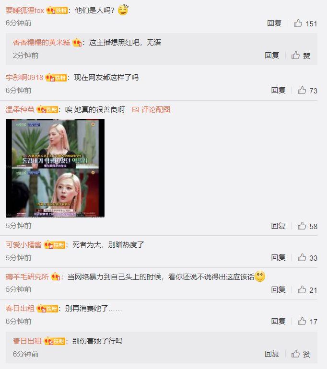Click thumbs-up on comment with 73 likes
Viewport: 327px width, 369px height.
click(x=302, y=90)
